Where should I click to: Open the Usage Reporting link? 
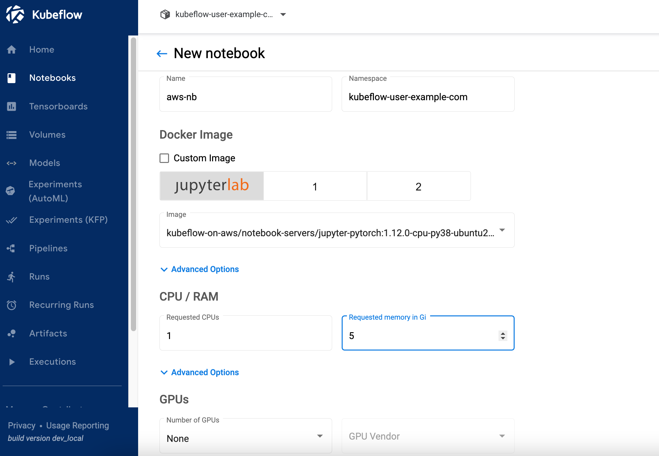pyautogui.click(x=77, y=425)
